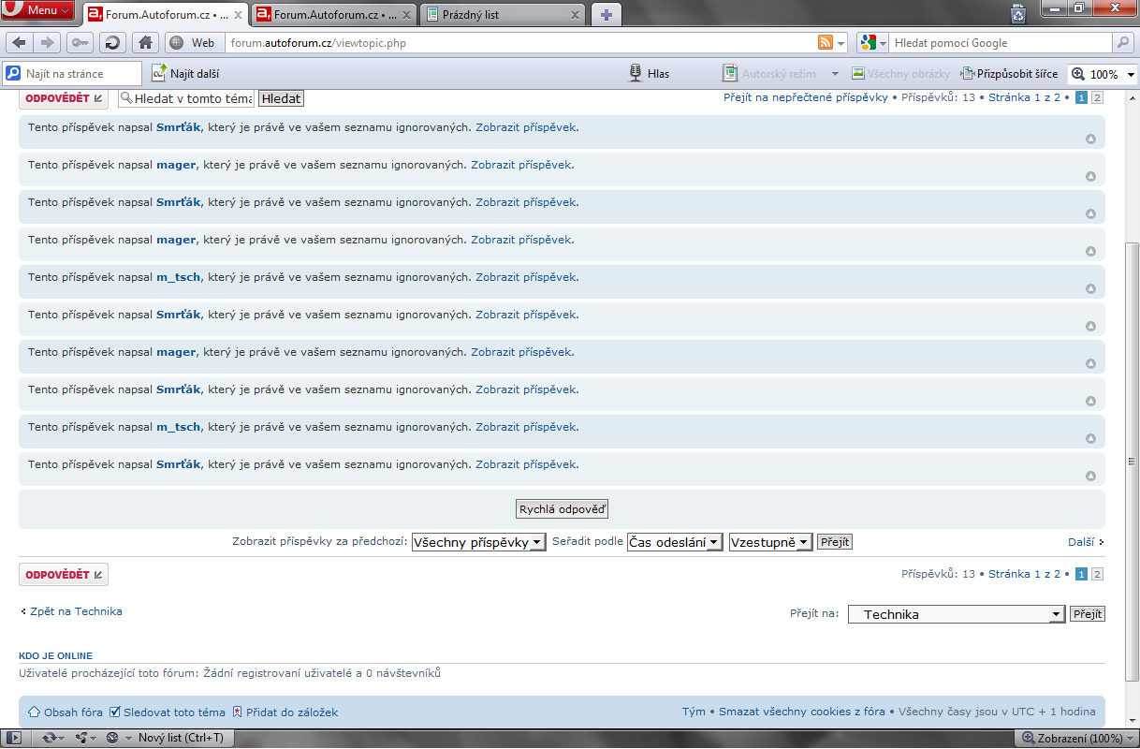Viewport: 1140px width, 749px height.
Task: Click the Hlas microphone icon
Action: (635, 73)
